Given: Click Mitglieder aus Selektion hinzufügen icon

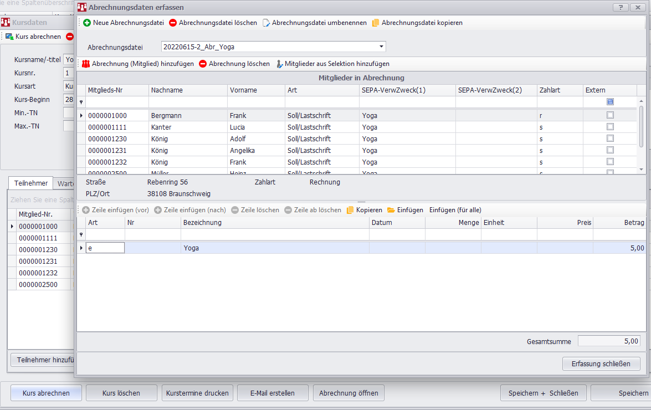Looking at the screenshot, I should 280,64.
